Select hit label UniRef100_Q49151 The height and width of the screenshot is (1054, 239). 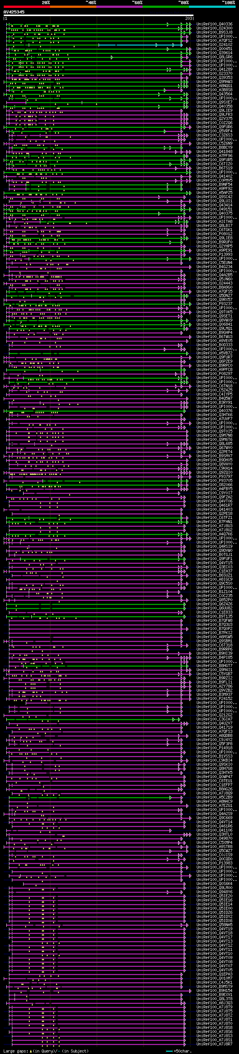coord(214,209)
